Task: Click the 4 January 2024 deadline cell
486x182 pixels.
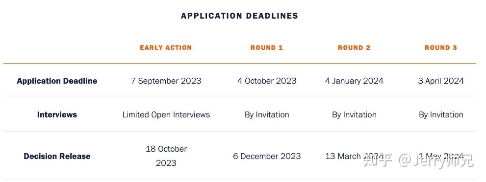Action: [x=354, y=81]
